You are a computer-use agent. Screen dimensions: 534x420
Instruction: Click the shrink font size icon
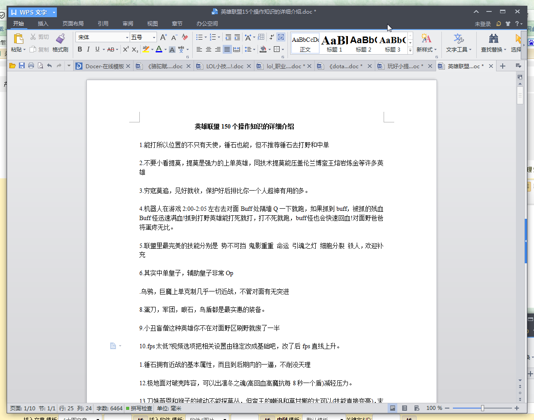[x=174, y=37]
